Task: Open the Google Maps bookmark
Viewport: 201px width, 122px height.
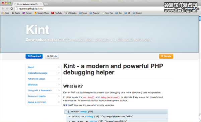Action: (42, 13)
